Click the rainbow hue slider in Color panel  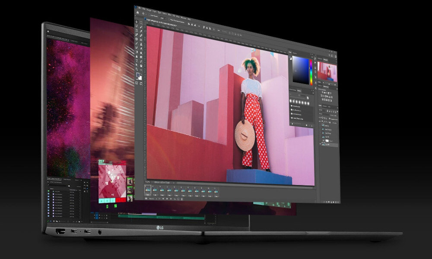pyautogui.click(x=311, y=72)
